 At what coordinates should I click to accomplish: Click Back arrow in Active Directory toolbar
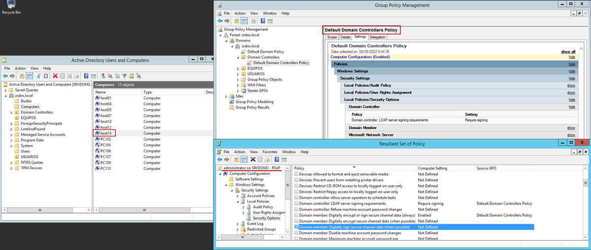tap(5, 76)
